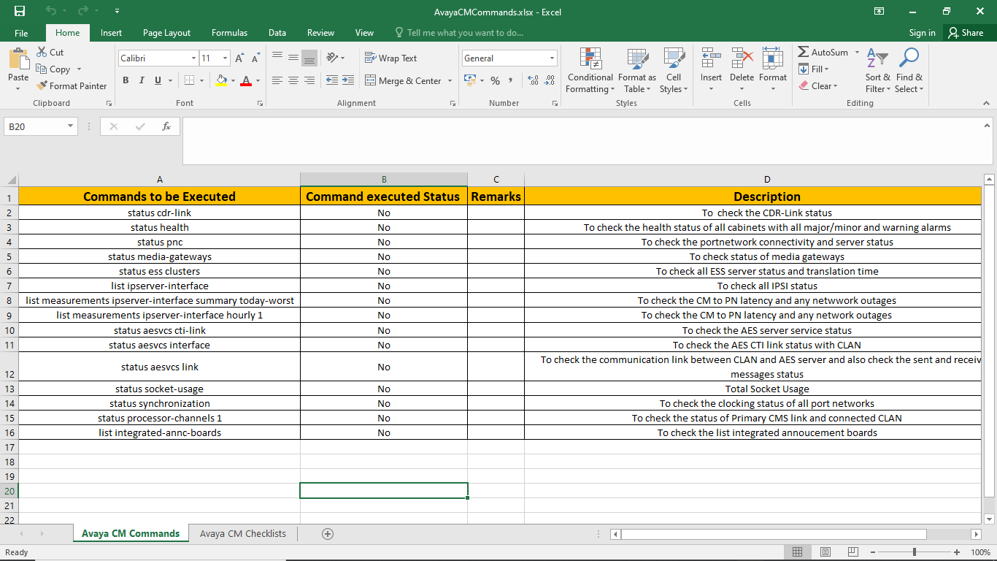
Task: Toggle Italic formatting
Action: (142, 80)
